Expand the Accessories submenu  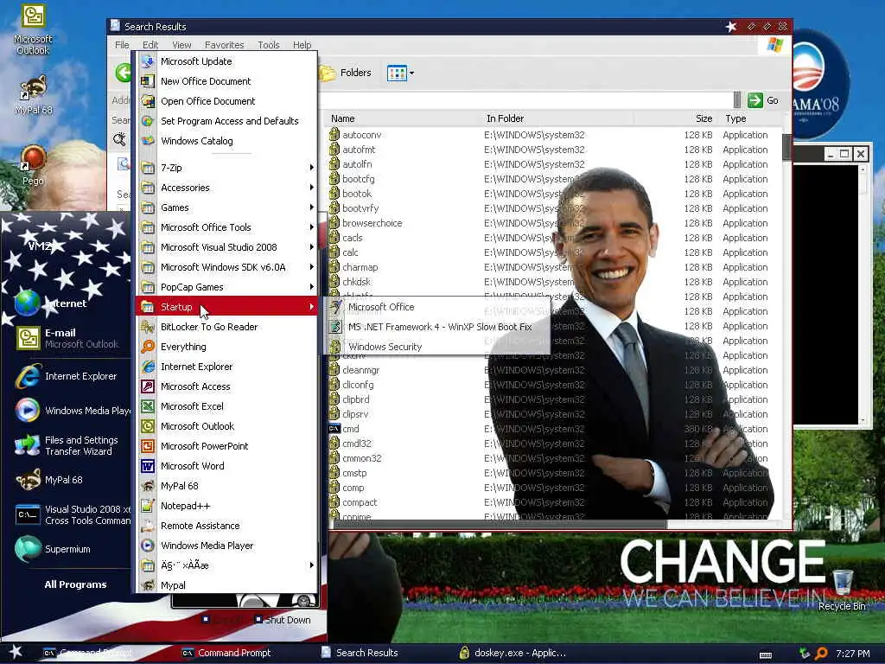226,188
